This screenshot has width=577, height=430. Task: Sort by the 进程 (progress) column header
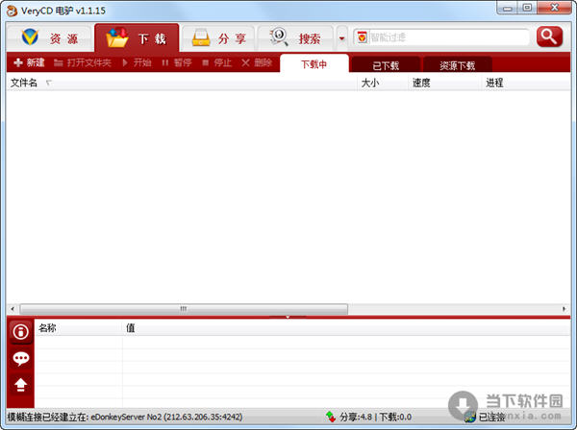[x=526, y=83]
